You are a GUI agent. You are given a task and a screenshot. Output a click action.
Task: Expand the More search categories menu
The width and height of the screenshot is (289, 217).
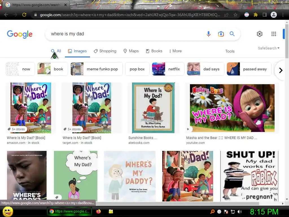click(x=175, y=51)
